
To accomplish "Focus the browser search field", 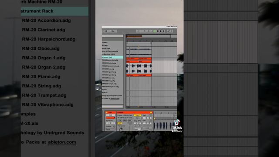I will pyautogui.click(x=112, y=36).
